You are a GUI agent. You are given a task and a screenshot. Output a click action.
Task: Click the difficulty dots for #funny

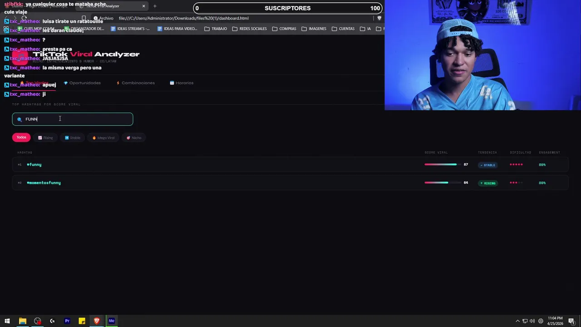[516, 164]
